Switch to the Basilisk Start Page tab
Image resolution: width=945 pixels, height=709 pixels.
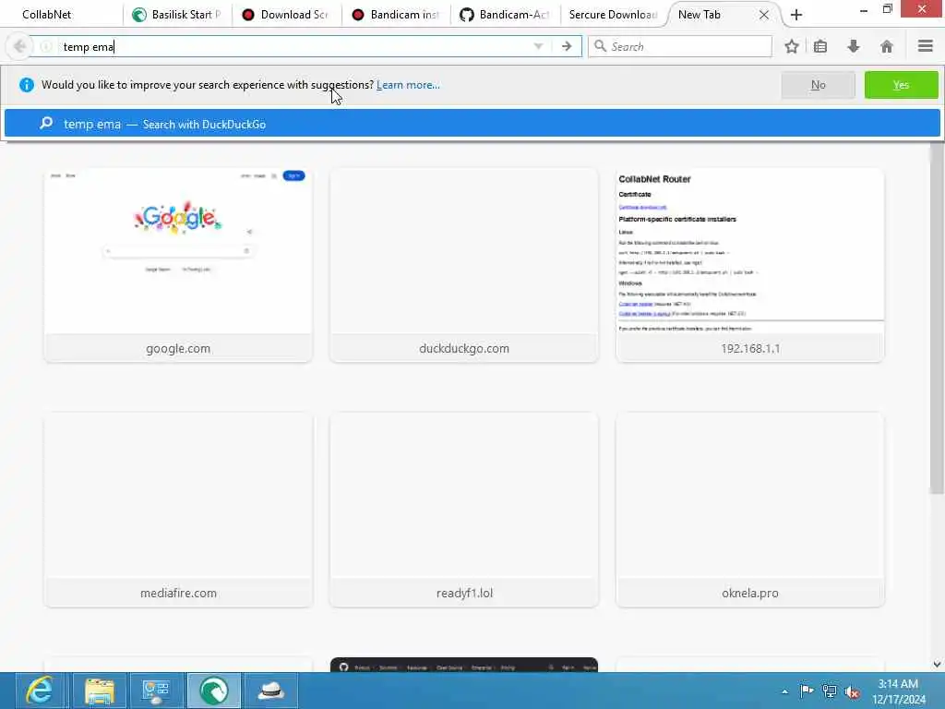pos(177,15)
